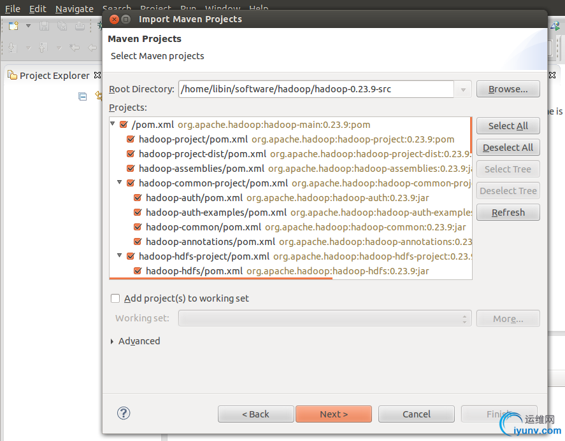Uncheck hadoop-project-dist/pom.xml checkbox

tap(131, 154)
